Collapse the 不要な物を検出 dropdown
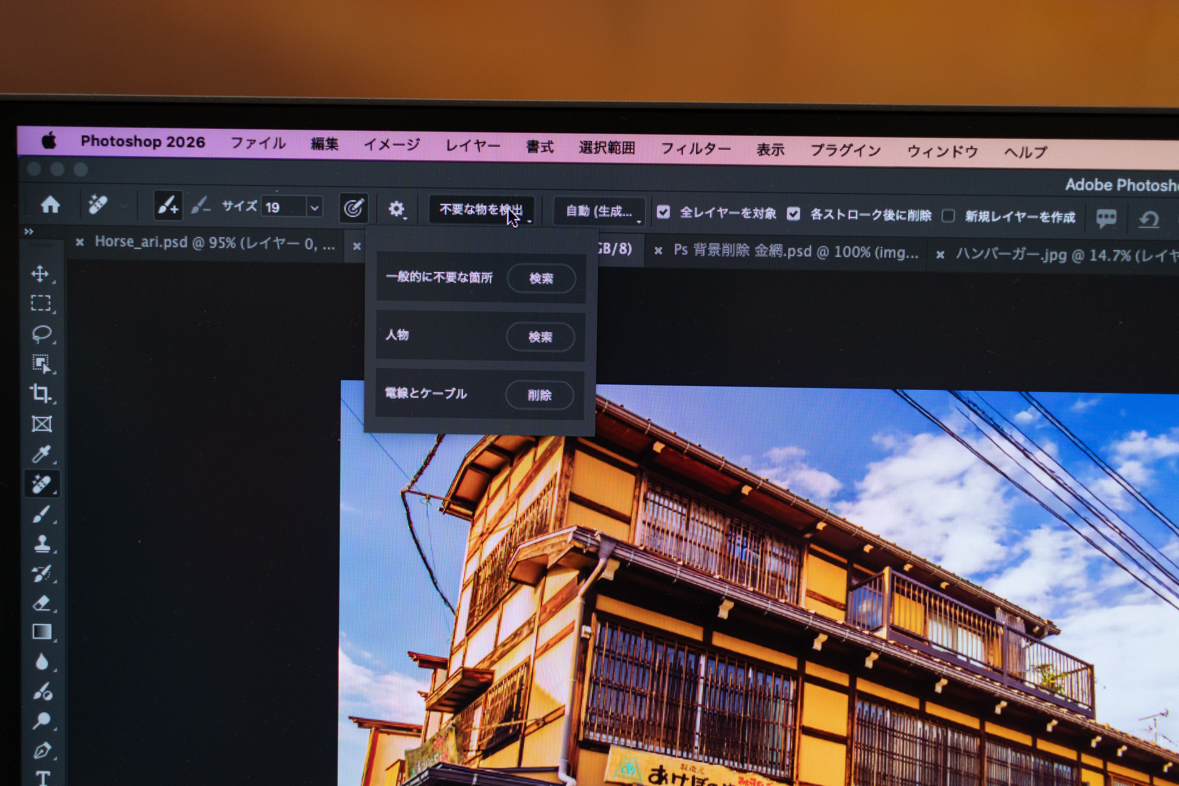Viewport: 1179px width, 786px height. pos(481,210)
